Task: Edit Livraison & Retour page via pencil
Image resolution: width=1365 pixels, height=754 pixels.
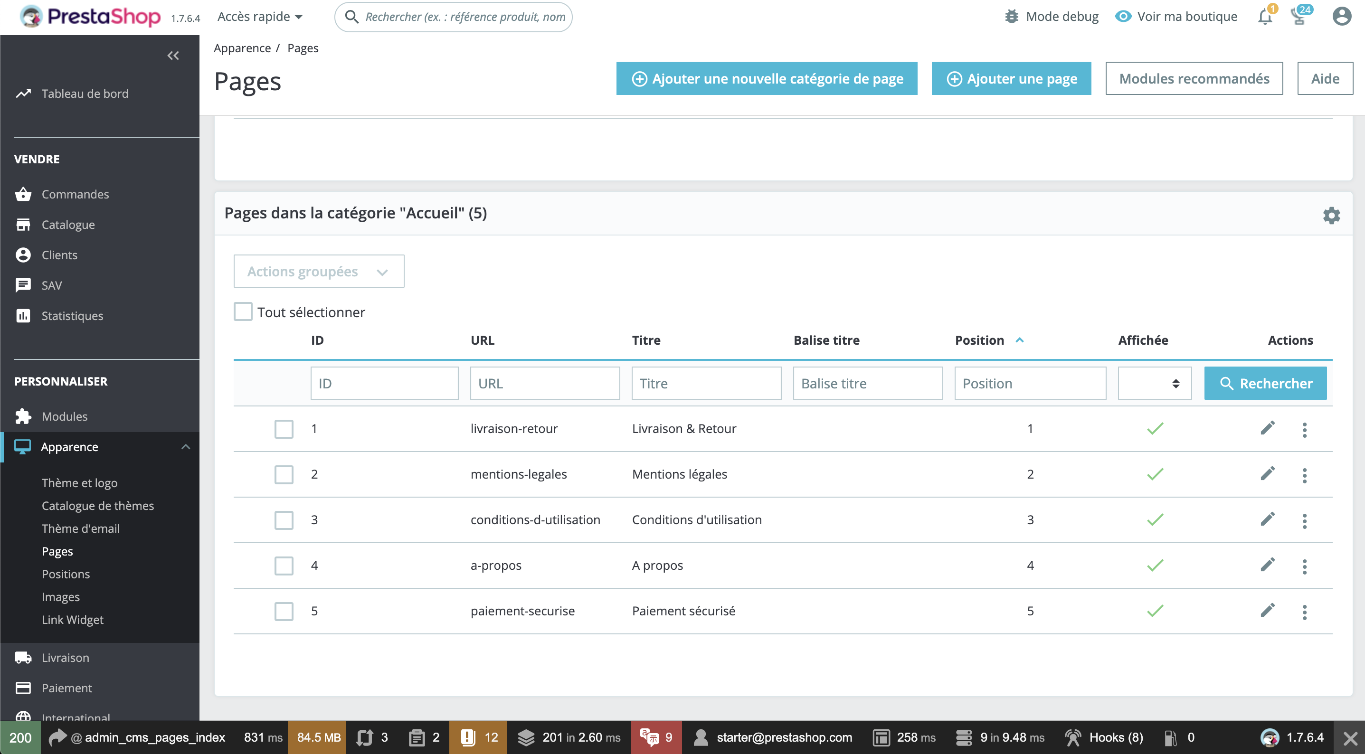Action: coord(1267,428)
